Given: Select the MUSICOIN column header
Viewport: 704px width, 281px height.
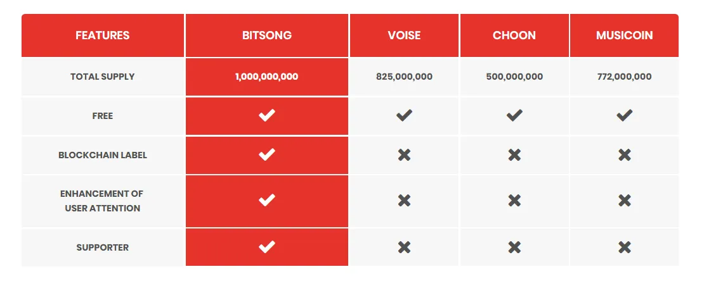Looking at the screenshot, I should 624,35.
